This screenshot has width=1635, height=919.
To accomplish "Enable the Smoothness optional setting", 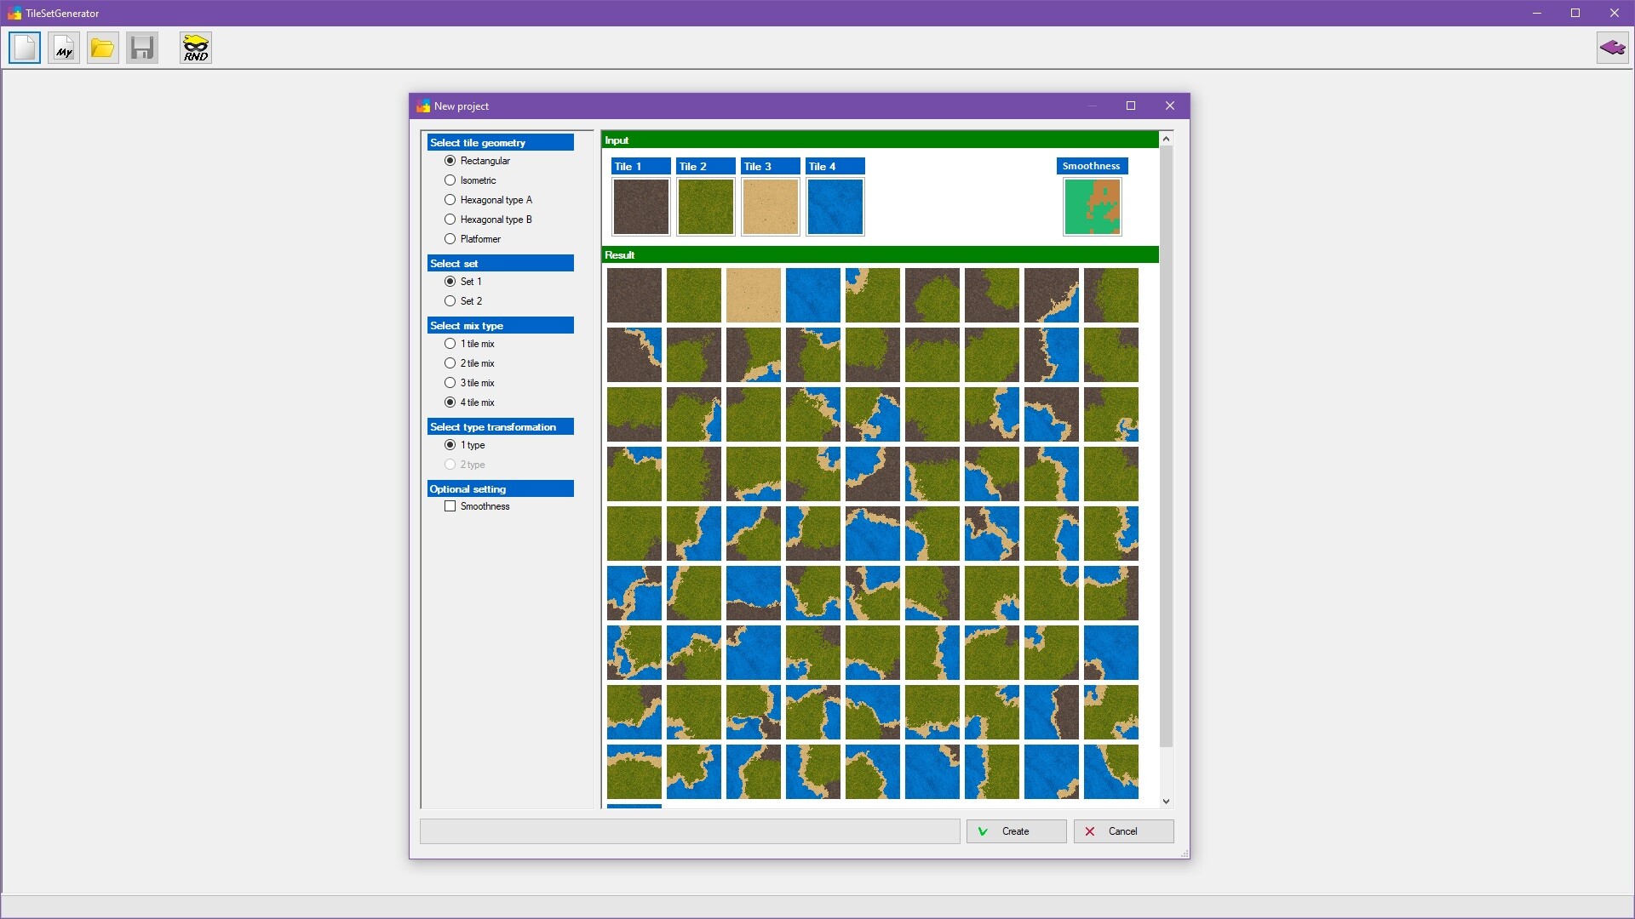I will tap(450, 505).
